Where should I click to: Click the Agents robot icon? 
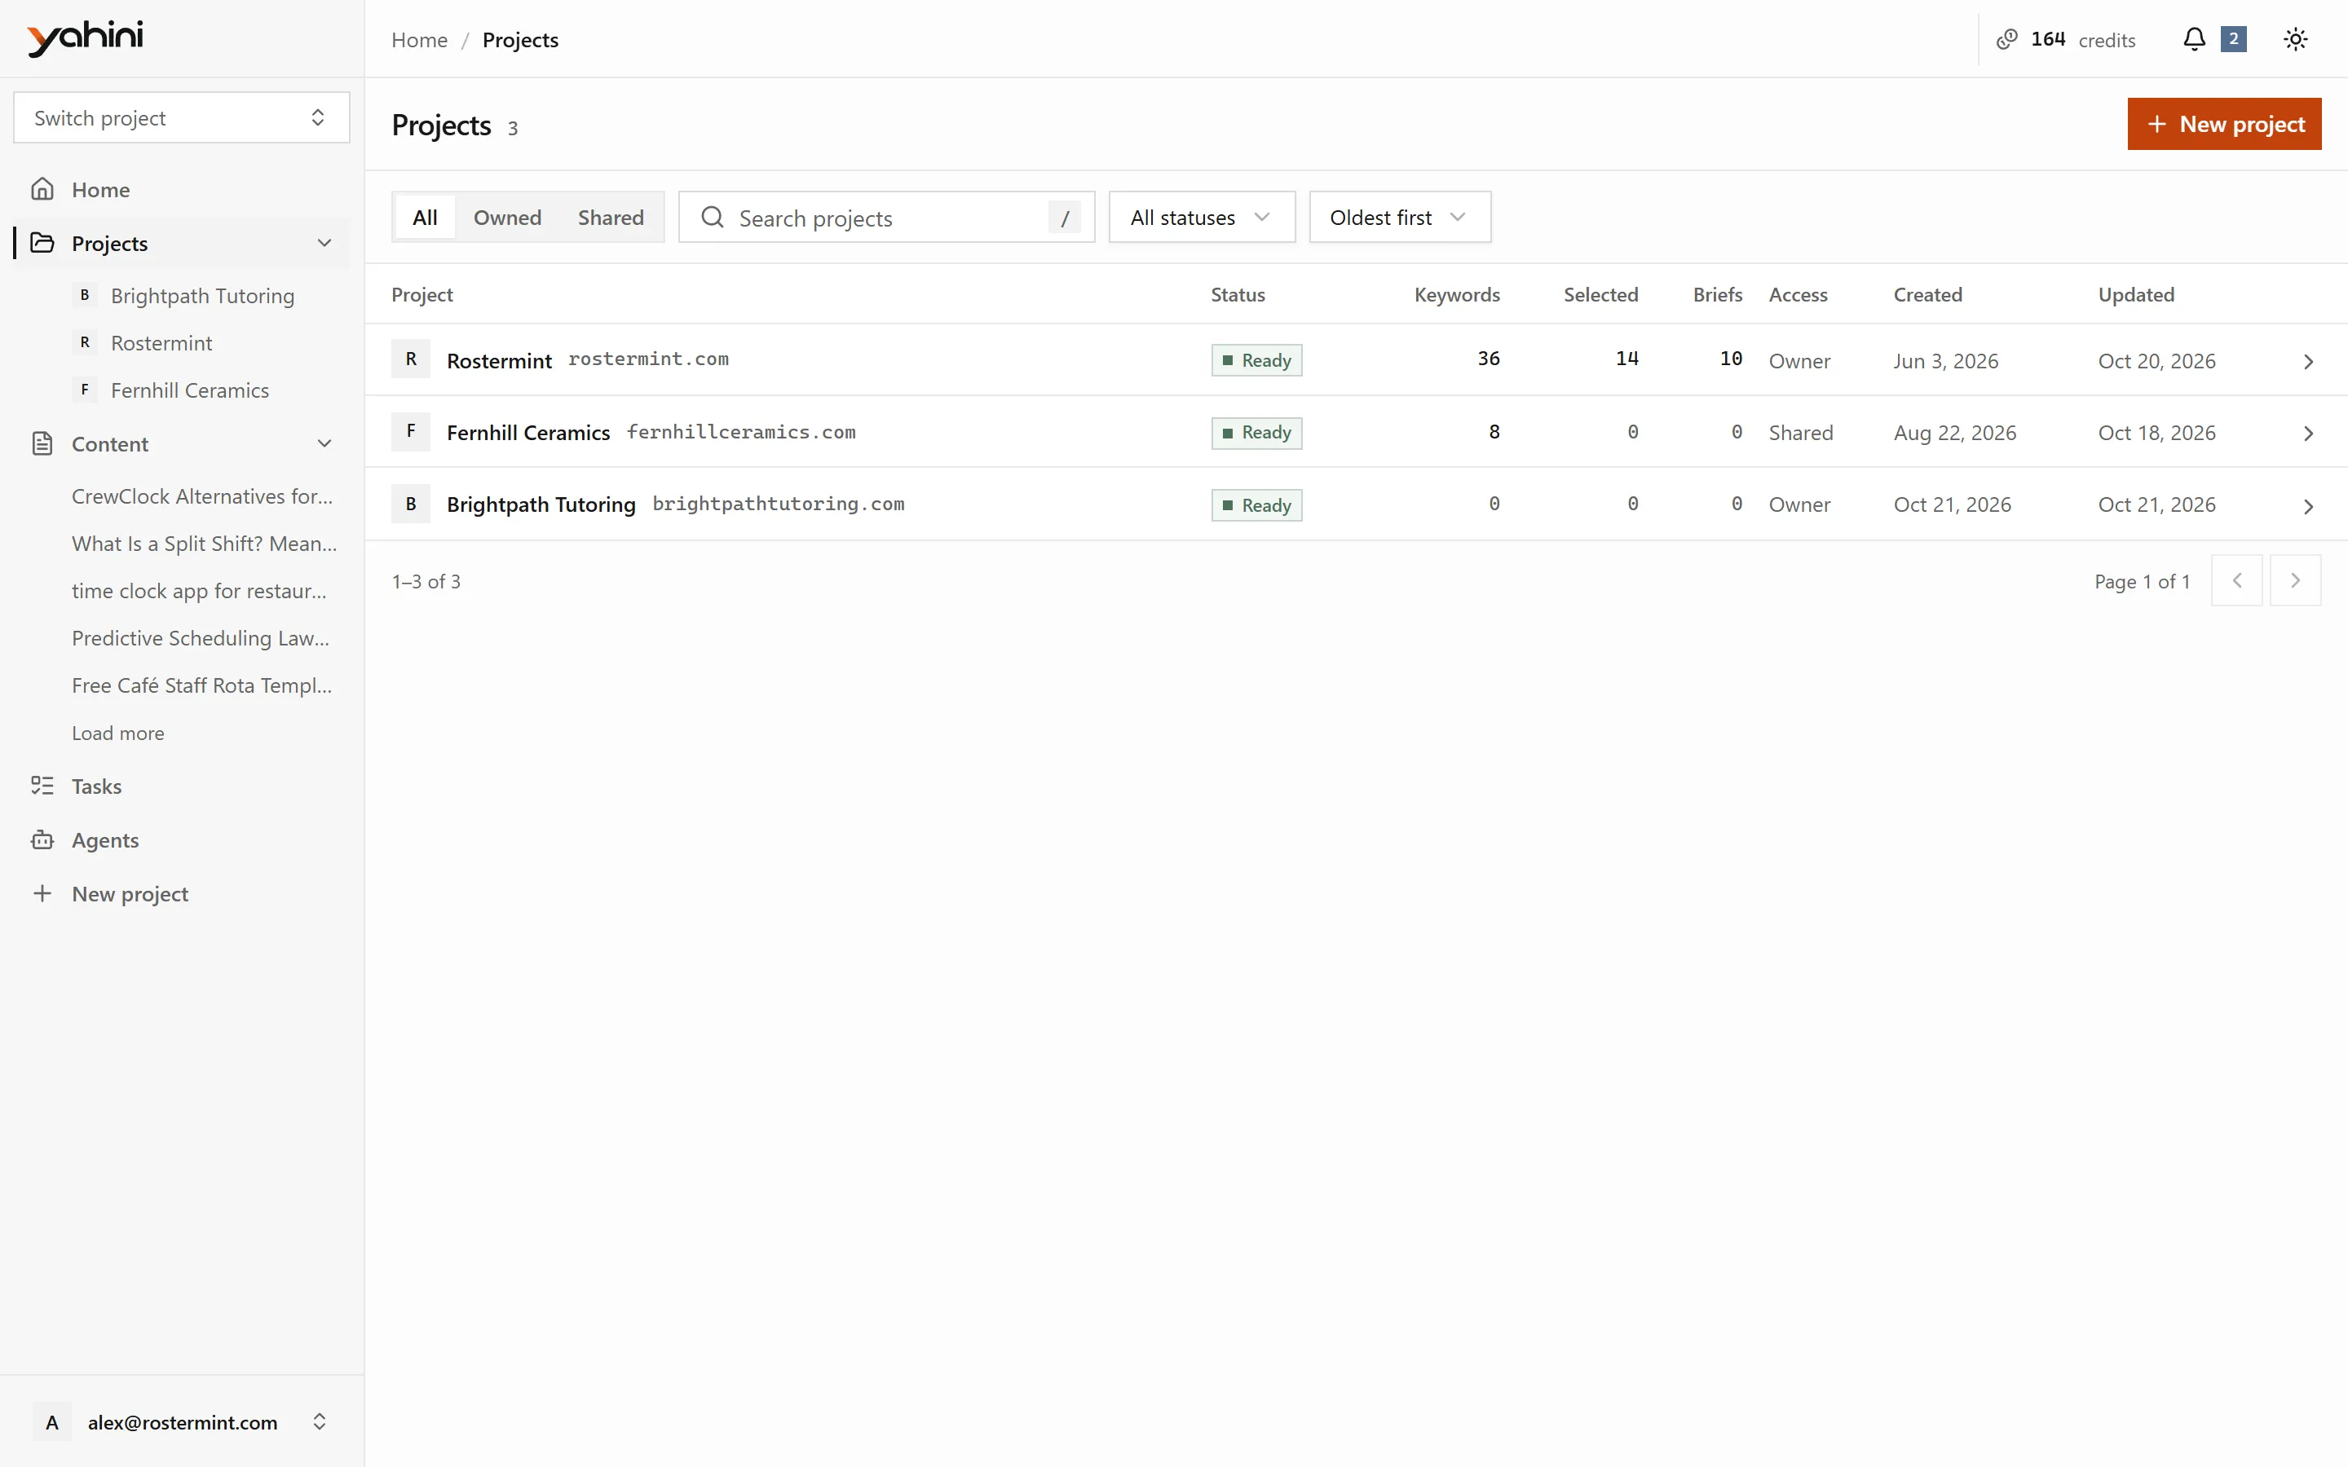(x=42, y=840)
